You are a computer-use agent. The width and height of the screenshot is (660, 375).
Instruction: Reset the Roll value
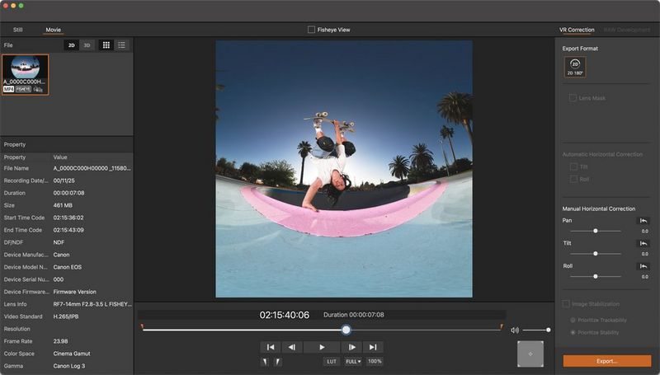[643, 265]
